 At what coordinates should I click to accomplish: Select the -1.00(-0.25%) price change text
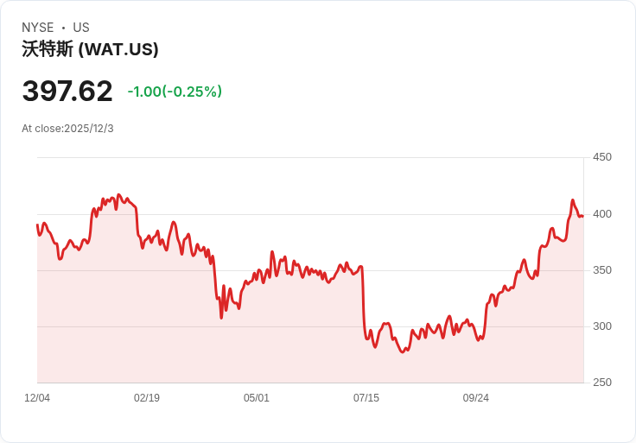point(175,92)
